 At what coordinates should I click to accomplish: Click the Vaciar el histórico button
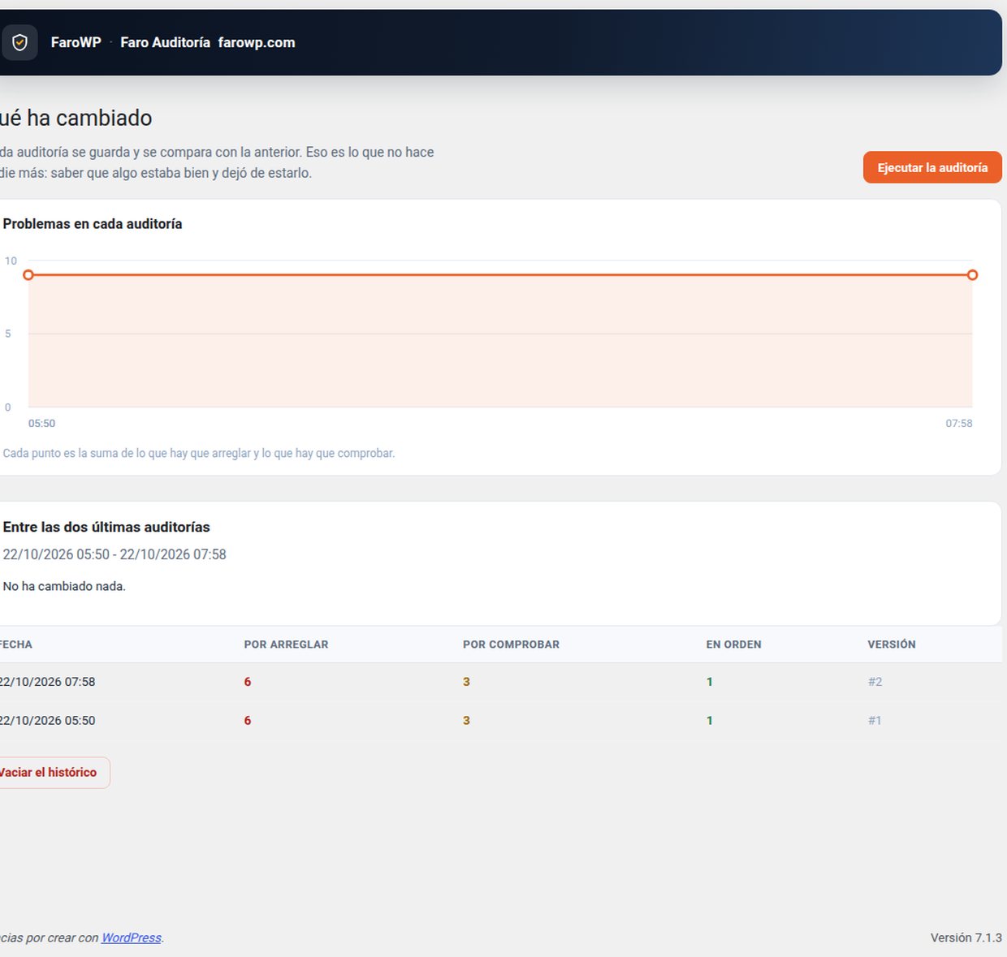(x=49, y=772)
